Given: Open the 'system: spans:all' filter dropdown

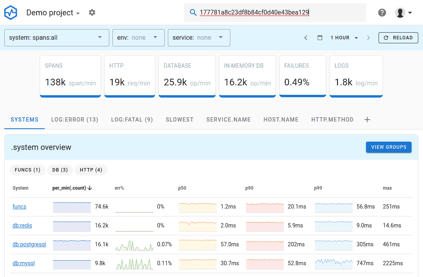Looking at the screenshot, I should click(56, 37).
